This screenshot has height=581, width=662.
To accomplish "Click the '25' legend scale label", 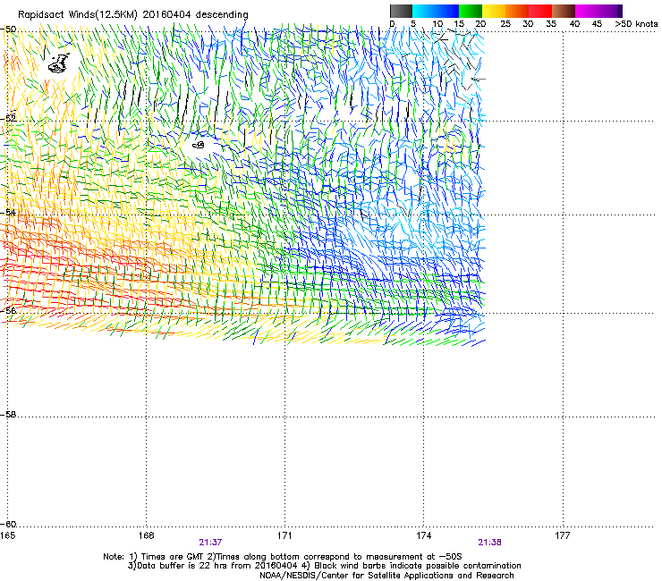I will point(505,24).
